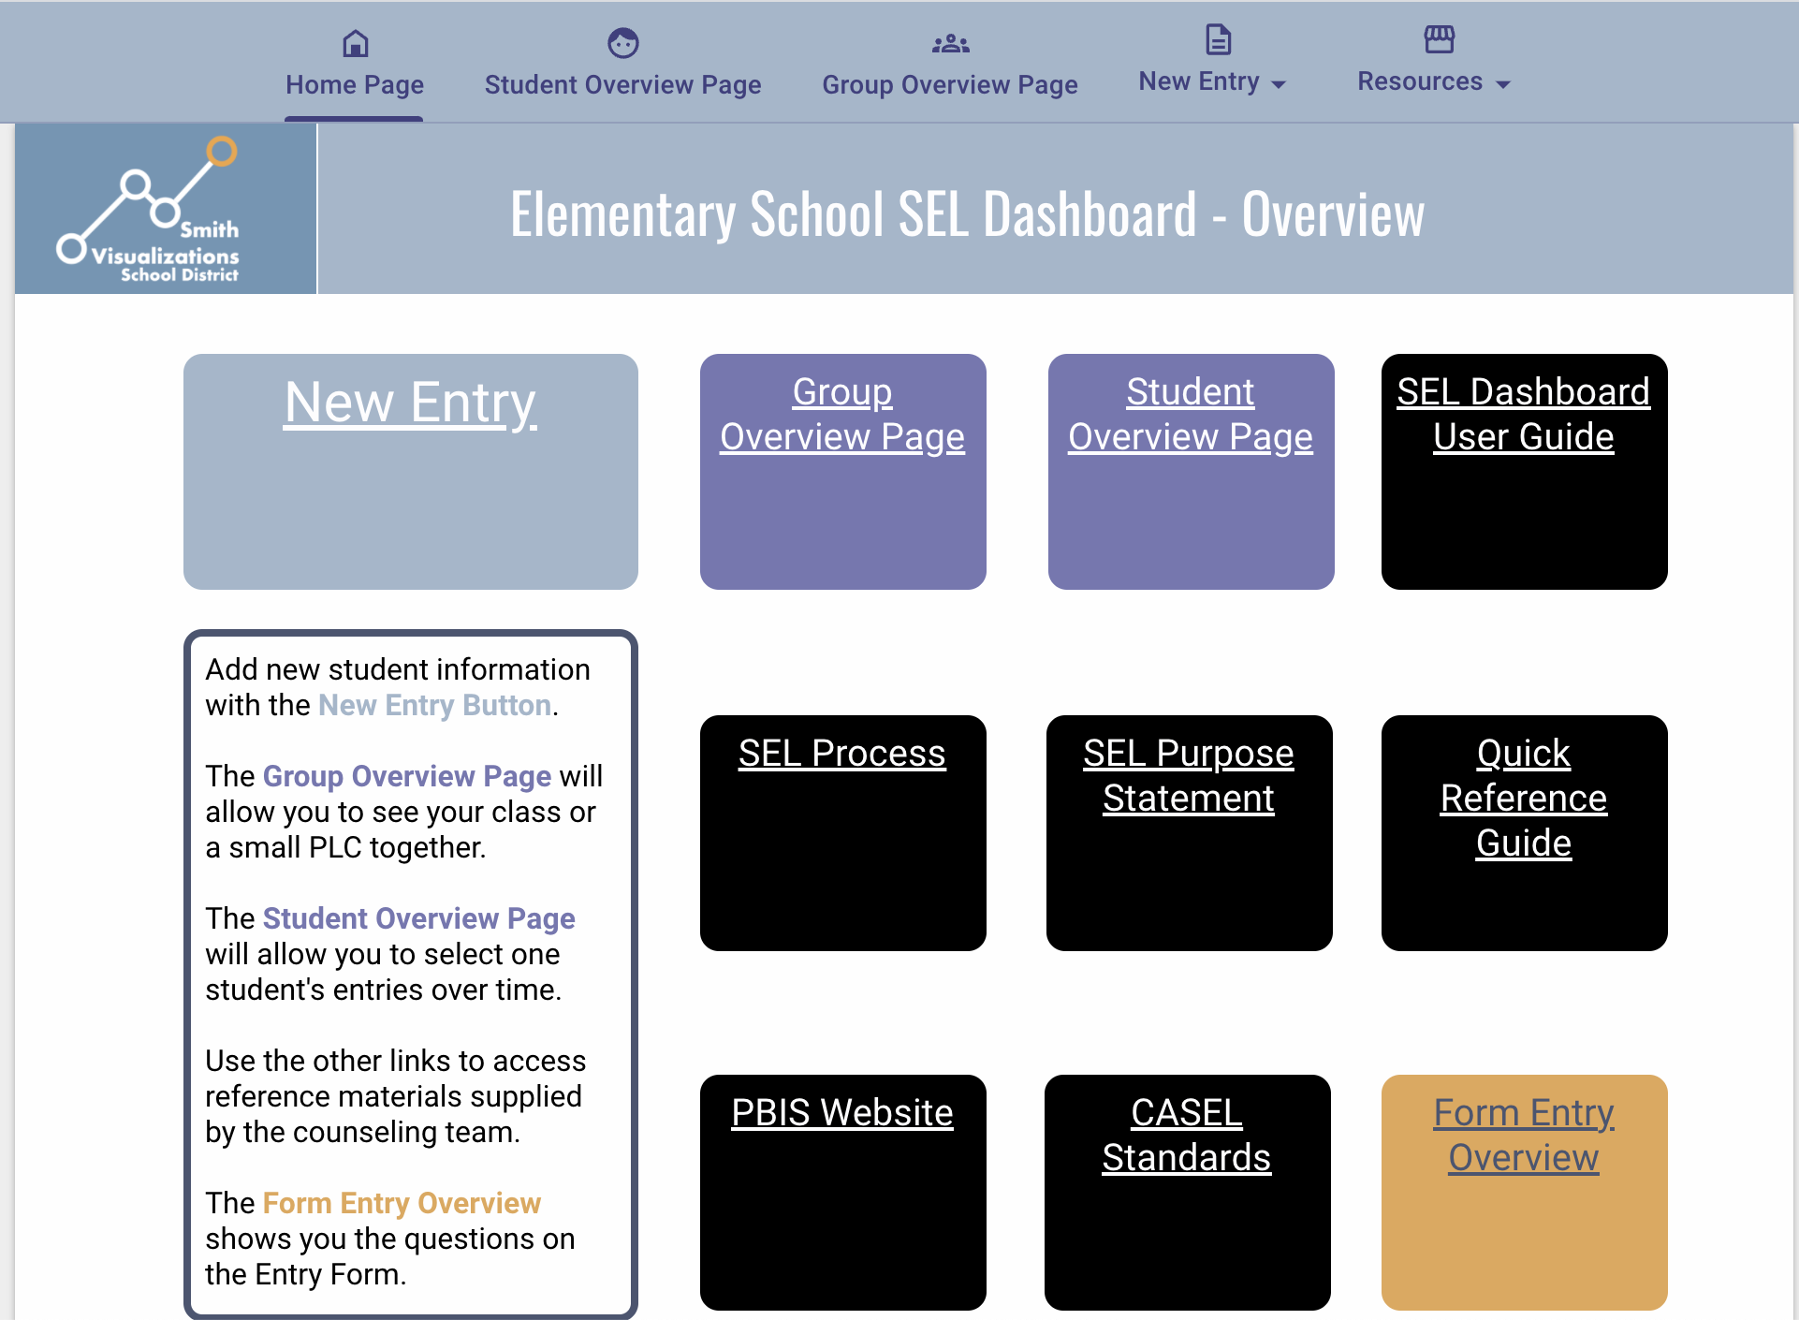Open the Quick Reference Guide
The image size is (1799, 1320).
[1523, 833]
